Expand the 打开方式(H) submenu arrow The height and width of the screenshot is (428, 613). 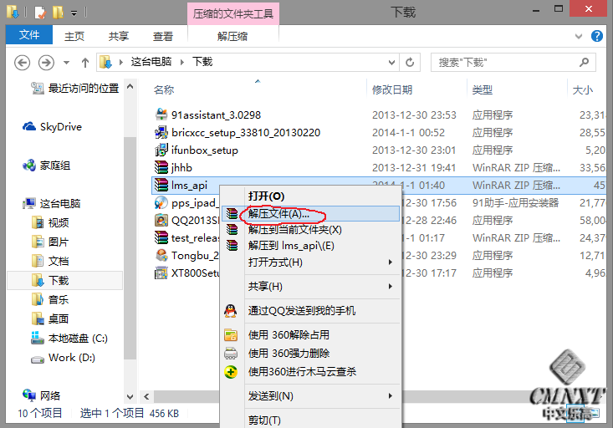391,262
